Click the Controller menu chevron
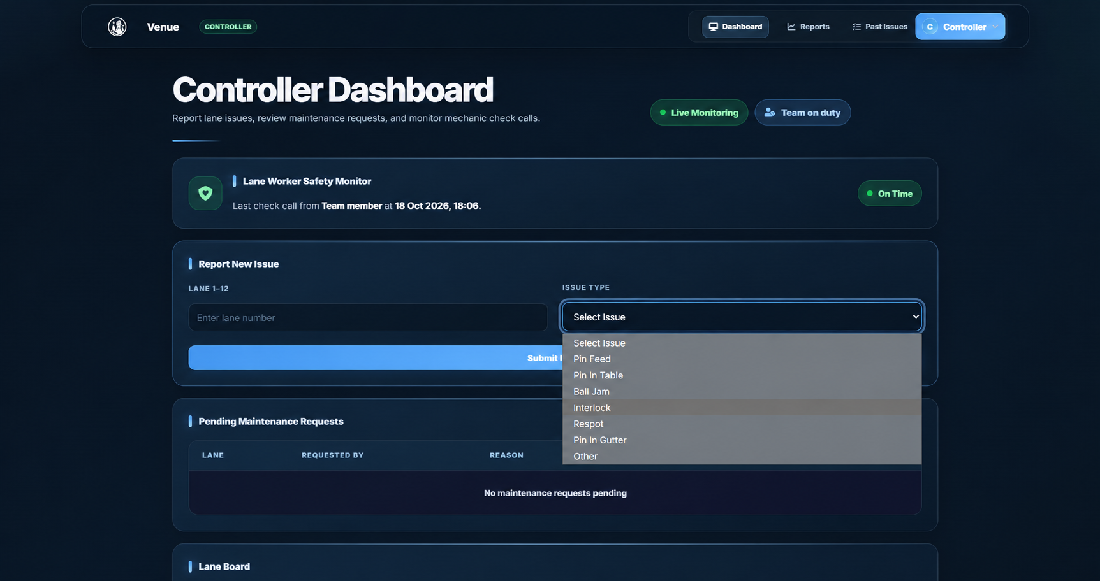Viewport: 1100px width, 581px height. tap(995, 27)
